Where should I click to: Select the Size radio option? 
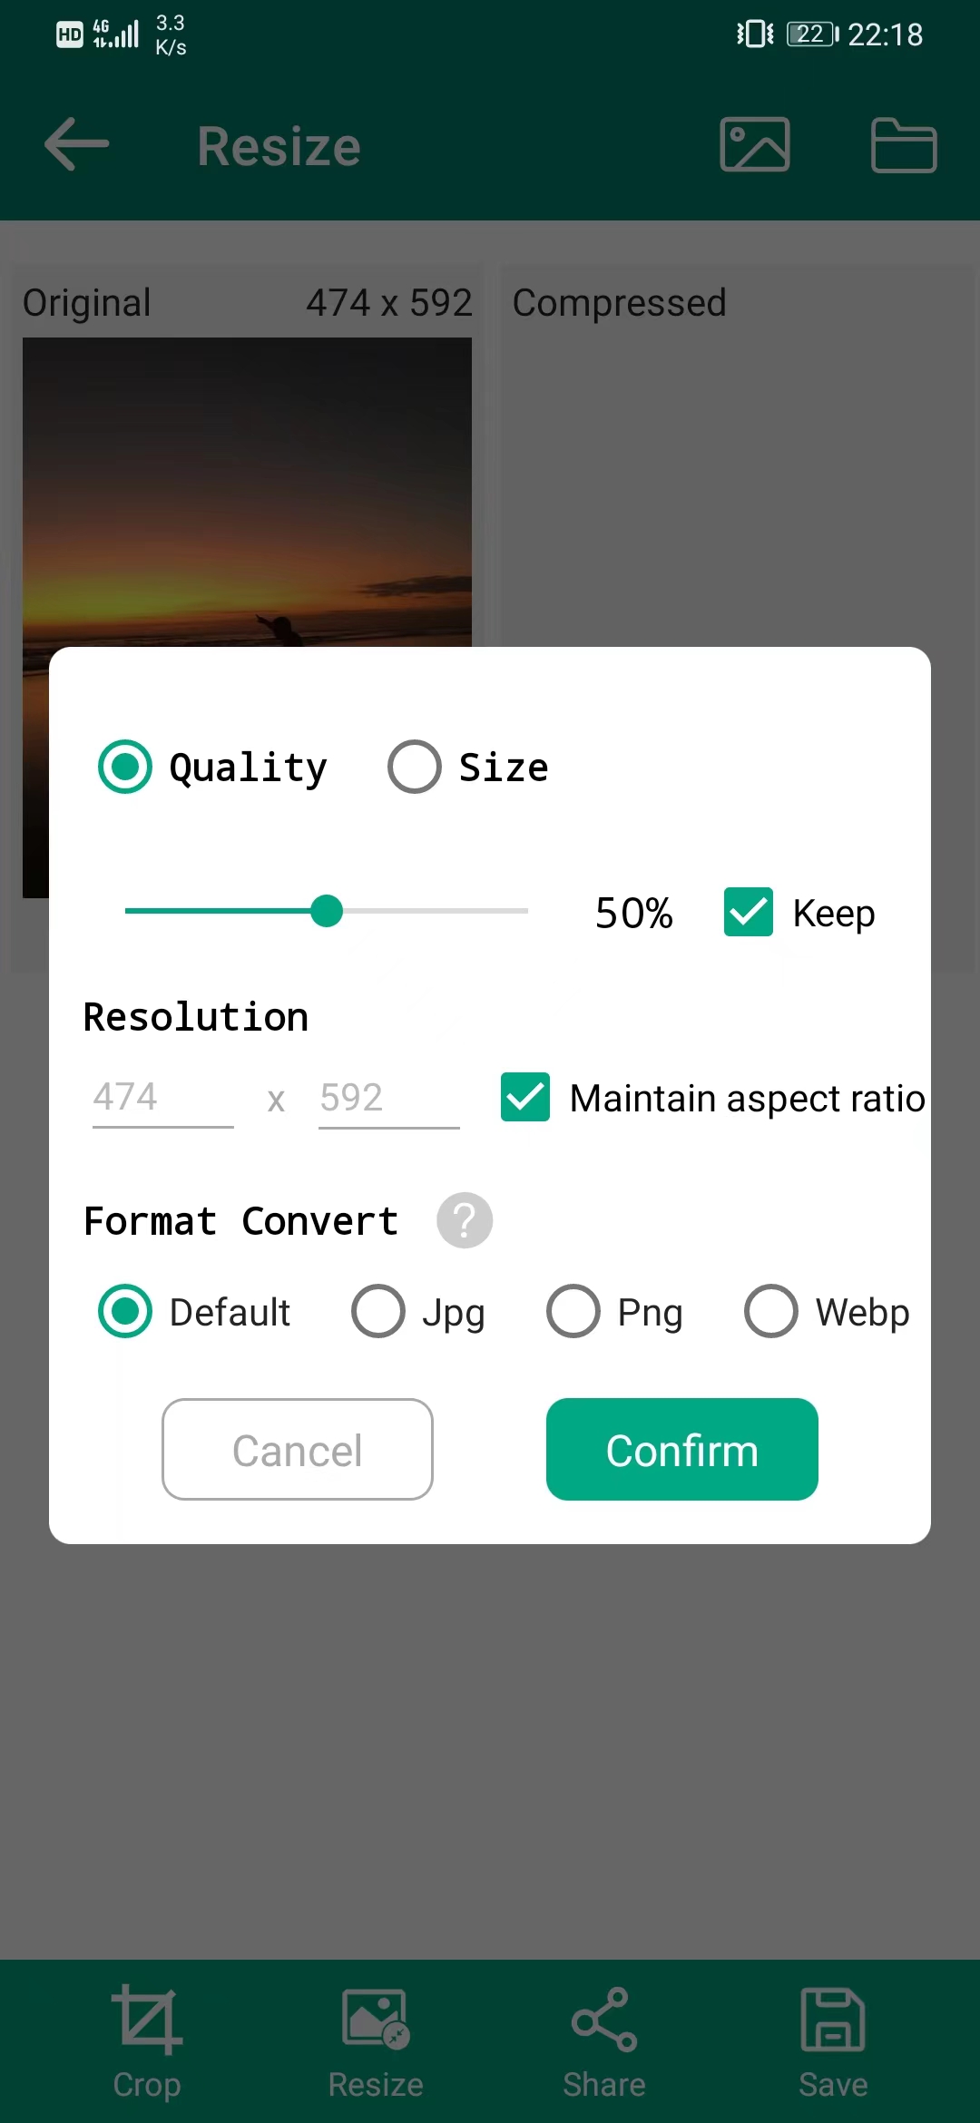pos(415,767)
